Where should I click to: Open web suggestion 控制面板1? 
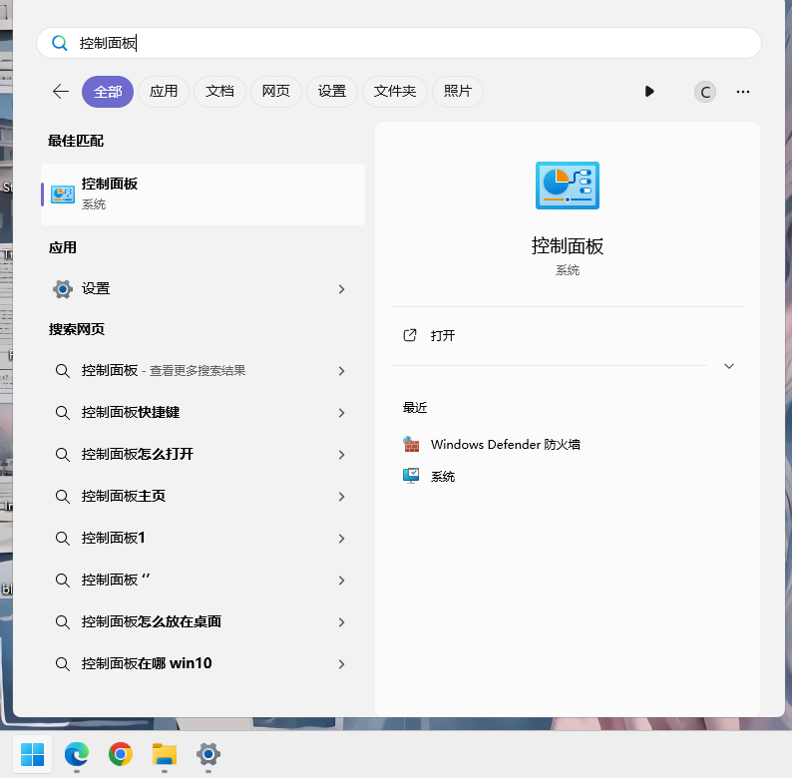tap(203, 539)
